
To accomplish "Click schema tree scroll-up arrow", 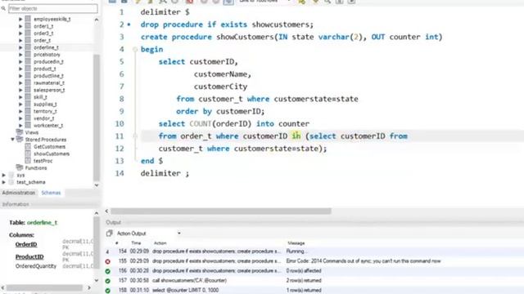I will (x=97, y=20).
